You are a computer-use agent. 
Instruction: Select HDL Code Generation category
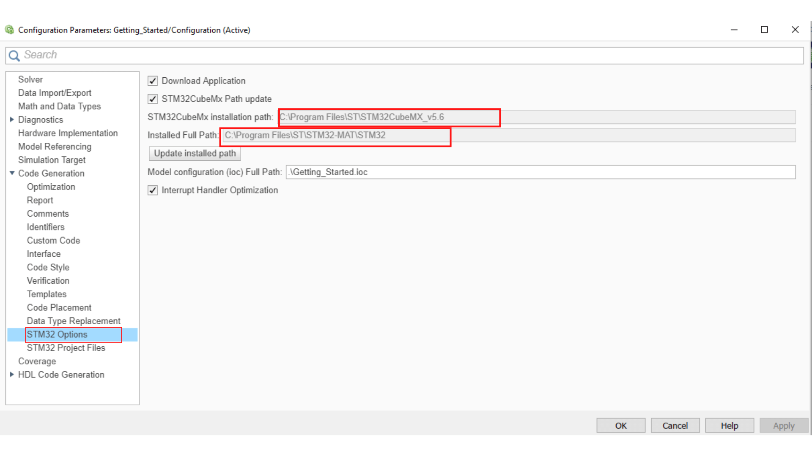pyautogui.click(x=61, y=375)
